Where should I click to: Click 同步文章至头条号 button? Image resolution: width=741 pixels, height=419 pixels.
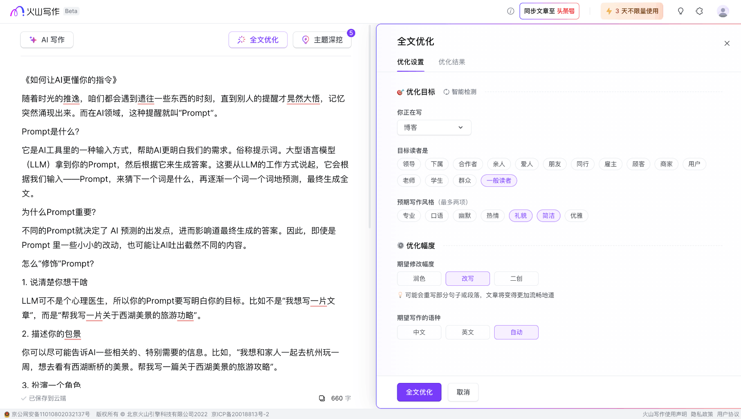(549, 11)
